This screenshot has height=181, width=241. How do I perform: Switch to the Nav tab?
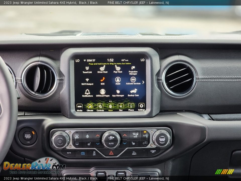click(121, 107)
